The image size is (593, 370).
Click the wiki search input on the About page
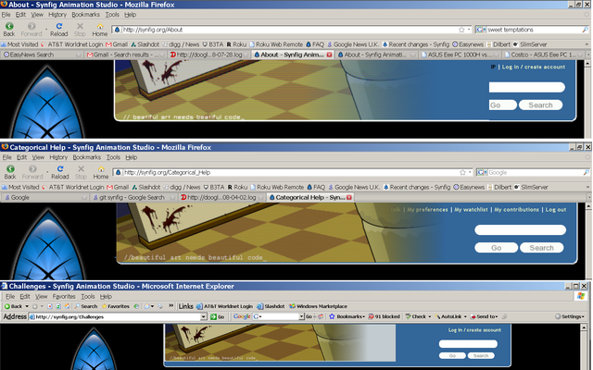click(x=527, y=87)
